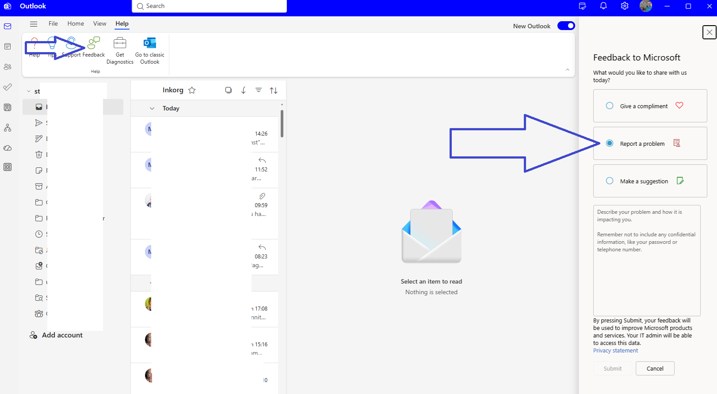
Task: Open the More apps grid icon
Action: coord(8,167)
